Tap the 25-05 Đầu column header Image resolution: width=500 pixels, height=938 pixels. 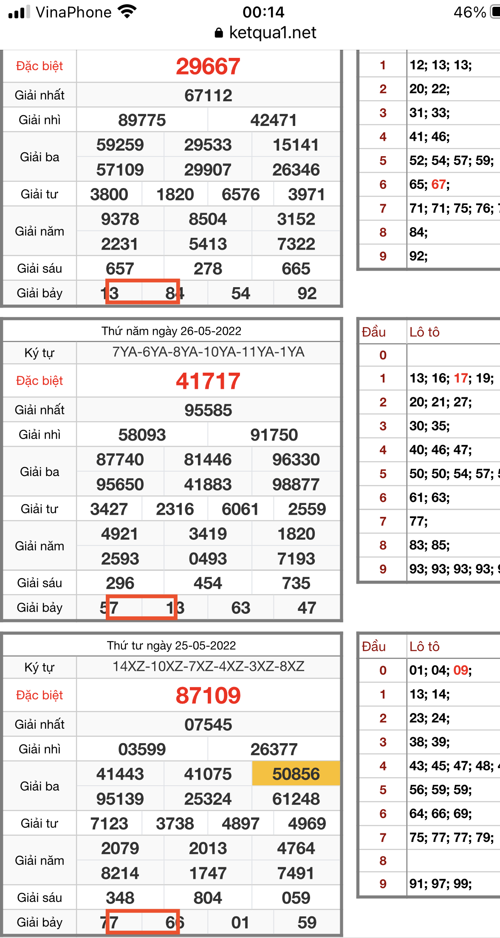(374, 647)
